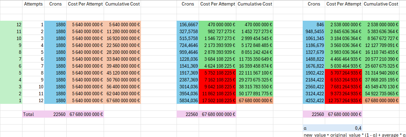Viewport: 406px width, 137px height.
Task: Select the Crons value 724,4646
Action: [188, 45]
